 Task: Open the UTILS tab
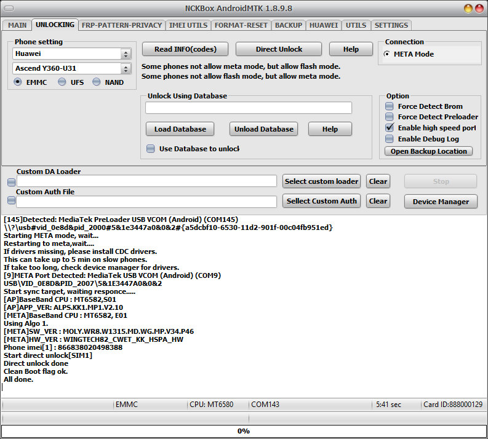point(356,25)
